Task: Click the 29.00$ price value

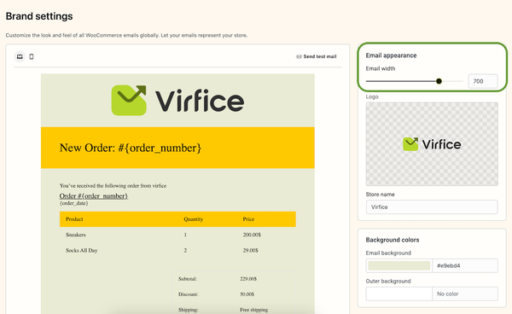Action: click(250, 250)
